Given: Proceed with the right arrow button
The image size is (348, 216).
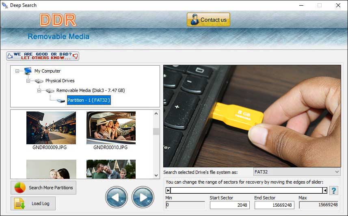Looking at the screenshot, I should 143,197.
